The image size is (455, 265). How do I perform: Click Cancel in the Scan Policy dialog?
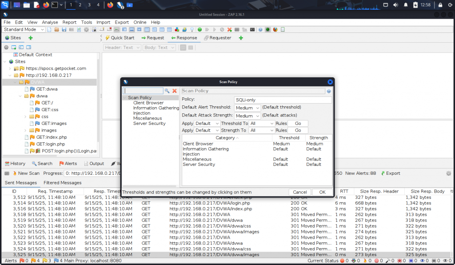300,192
